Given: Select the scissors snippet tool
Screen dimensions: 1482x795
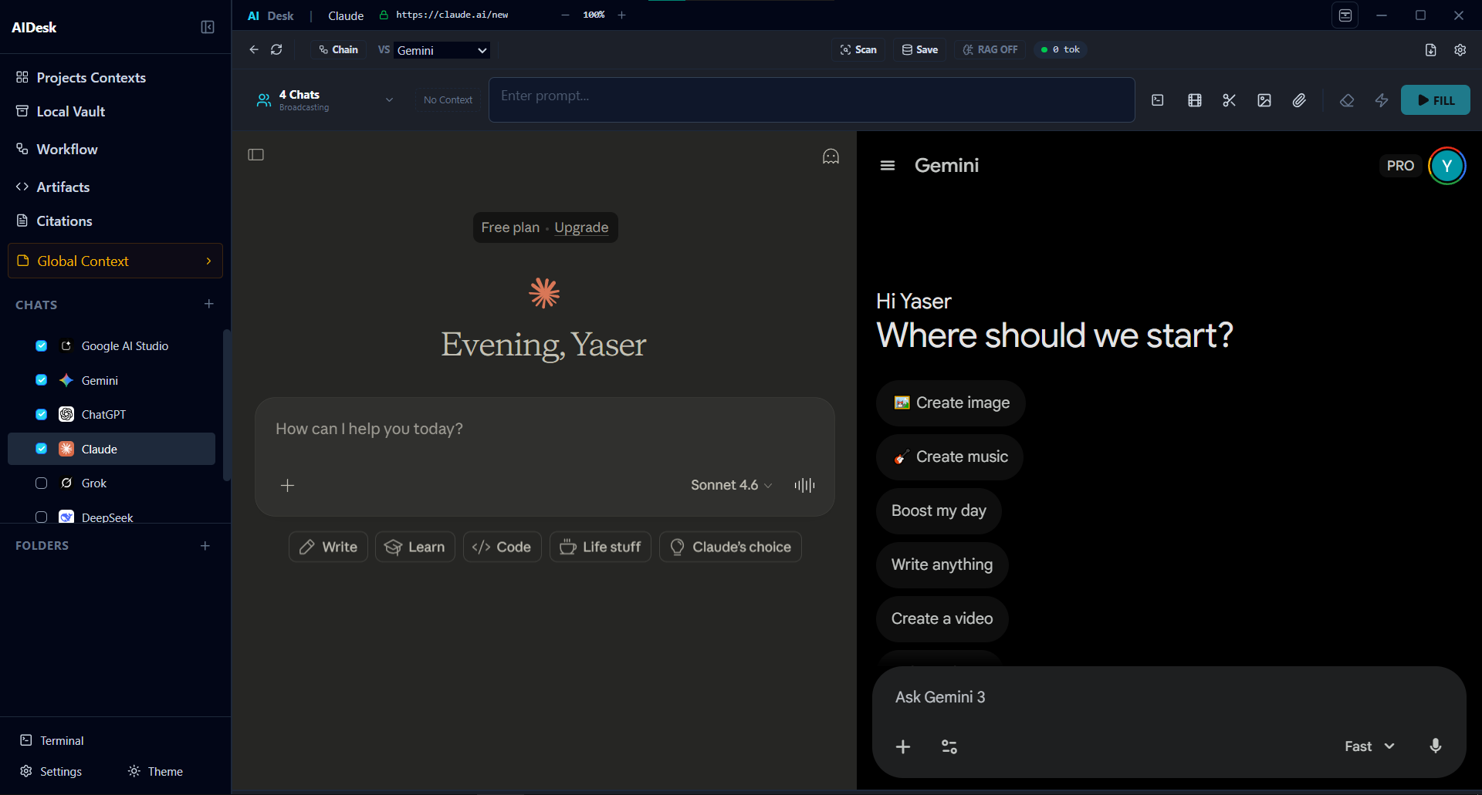Looking at the screenshot, I should (1229, 100).
